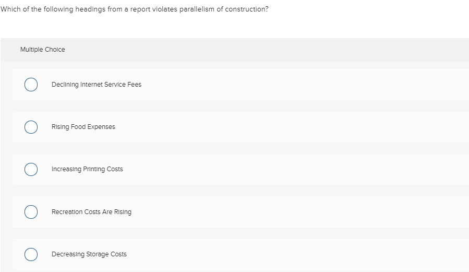This screenshot has width=469, height=272.
Task: Click the 'Declining Internet Service Fees' answer text
Action: click(x=97, y=85)
